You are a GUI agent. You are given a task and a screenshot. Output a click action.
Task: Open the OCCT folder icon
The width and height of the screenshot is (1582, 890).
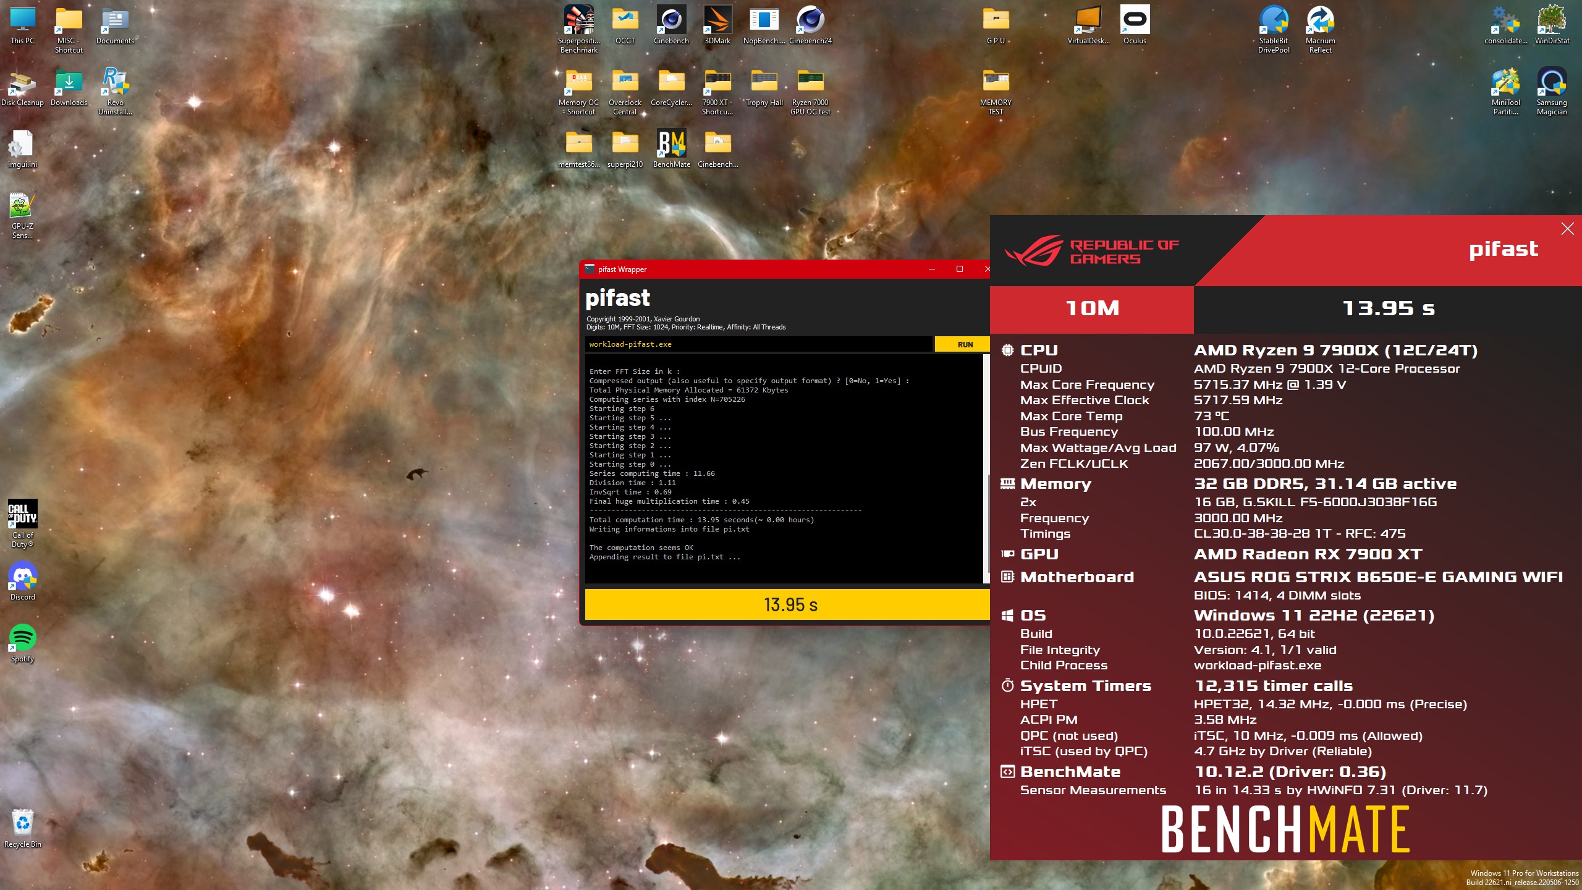point(625,26)
